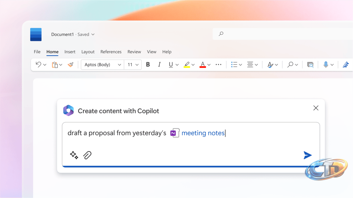Close the Create content with Copilot dialog
Screen dimensions: 353x198
click(x=316, y=108)
